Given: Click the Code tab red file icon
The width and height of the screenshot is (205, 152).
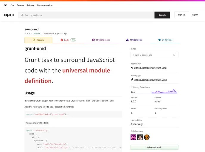Looking at the screenshot, I should (62, 40).
